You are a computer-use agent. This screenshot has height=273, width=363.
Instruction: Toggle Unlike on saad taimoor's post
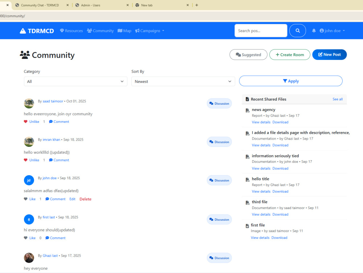pos(34,122)
